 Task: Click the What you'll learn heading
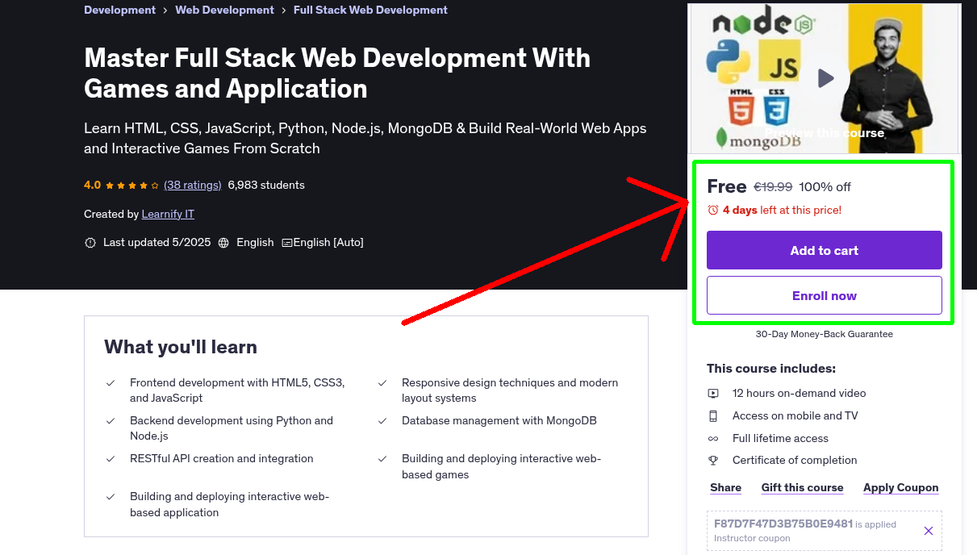click(181, 348)
